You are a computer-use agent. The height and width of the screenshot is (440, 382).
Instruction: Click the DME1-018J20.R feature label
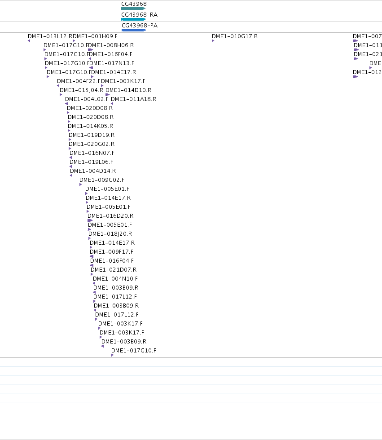(x=110, y=234)
